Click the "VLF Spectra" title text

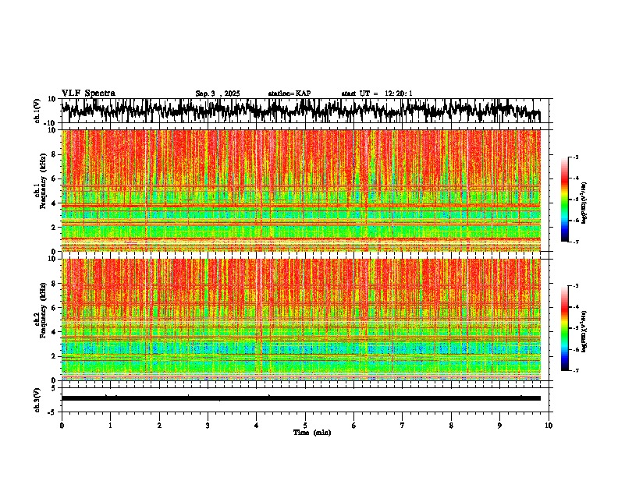pos(88,94)
